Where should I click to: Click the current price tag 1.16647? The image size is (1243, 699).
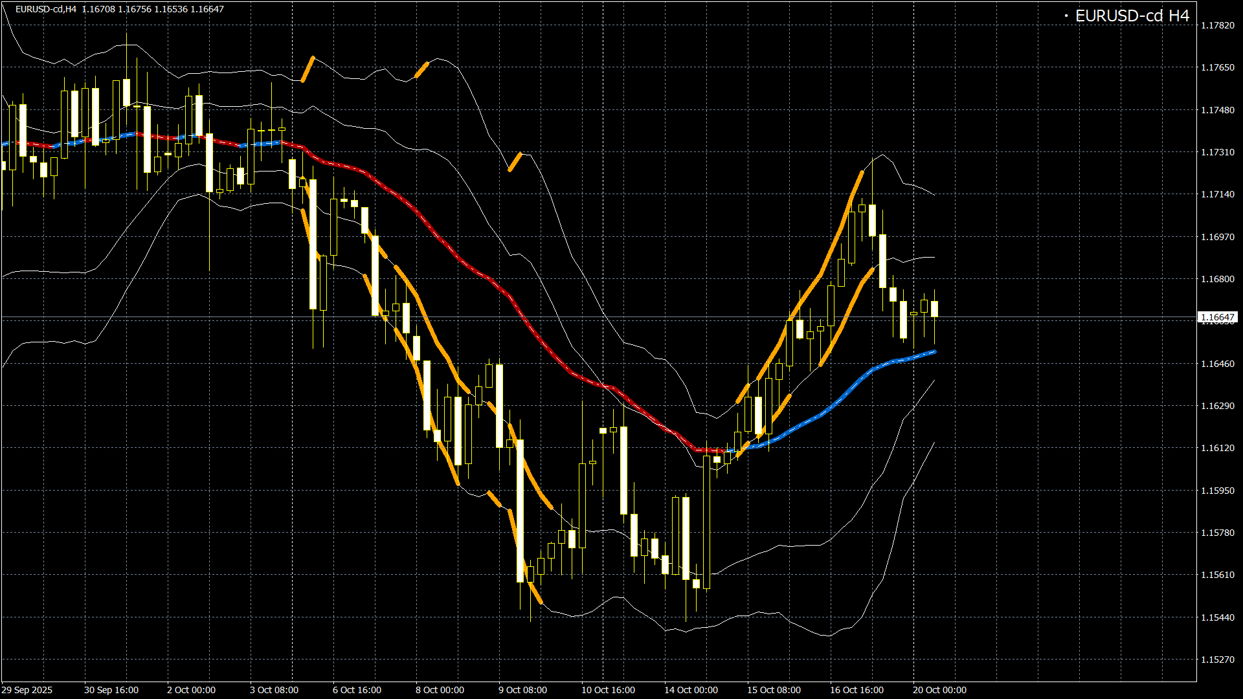1217,317
